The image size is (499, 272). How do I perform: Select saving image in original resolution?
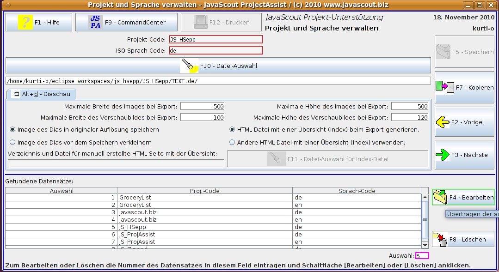[x=12, y=130]
